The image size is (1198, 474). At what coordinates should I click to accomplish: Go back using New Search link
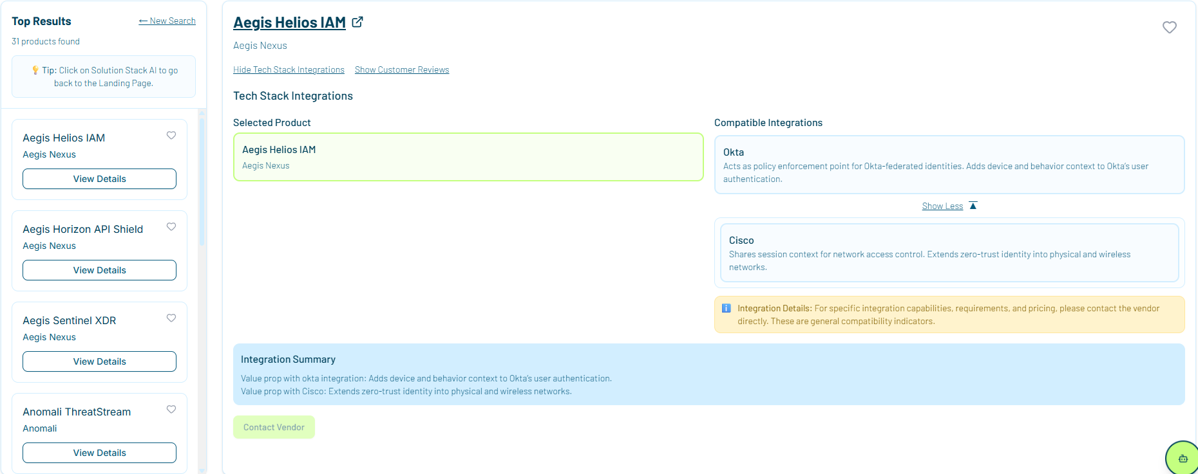[167, 21]
